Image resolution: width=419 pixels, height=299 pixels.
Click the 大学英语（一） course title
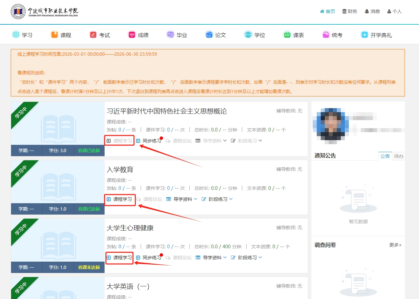[x=128, y=286]
